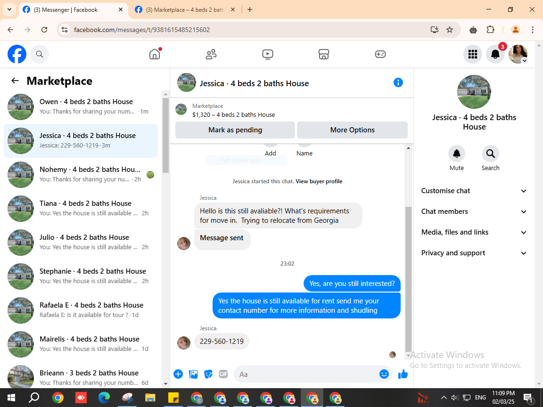Open Windows taskbar search
Viewport: 543px width, 407px height.
coord(34,398)
